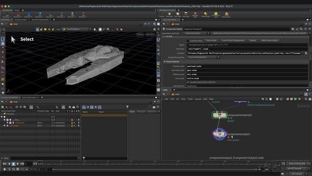The height and width of the screenshot is (176, 312).
Task: Uncheck Localize External Non-USD Files
Action: 188,82
